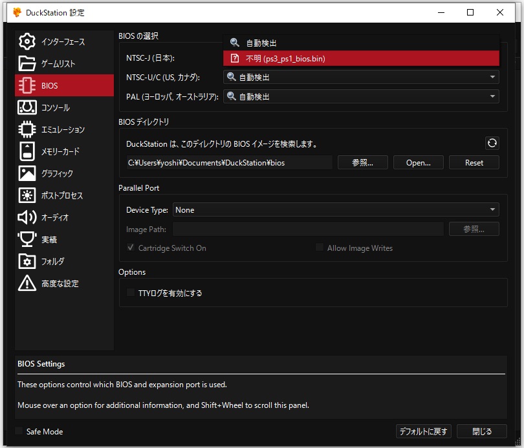
Task: Click the 実績 trophy icon
Action: click(27, 239)
